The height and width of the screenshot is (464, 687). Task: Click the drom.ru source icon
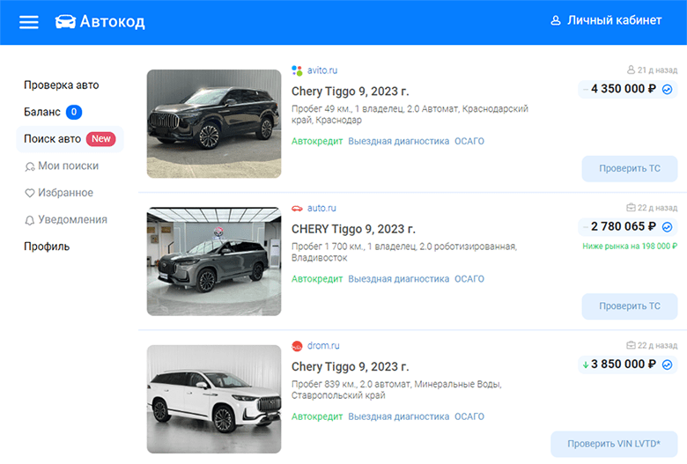[x=297, y=346]
